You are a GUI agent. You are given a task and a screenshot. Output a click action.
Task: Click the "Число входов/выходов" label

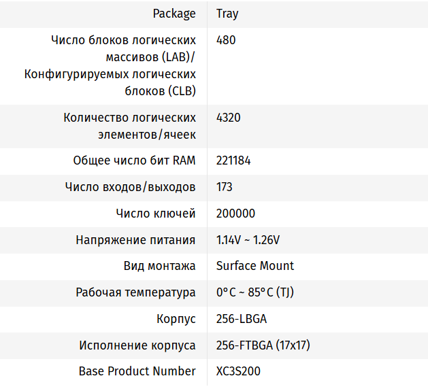click(x=130, y=187)
